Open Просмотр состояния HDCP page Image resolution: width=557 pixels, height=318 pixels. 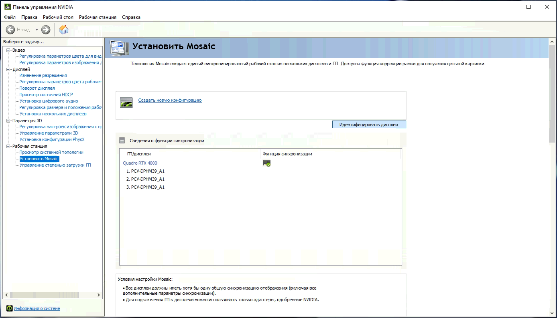[46, 95]
